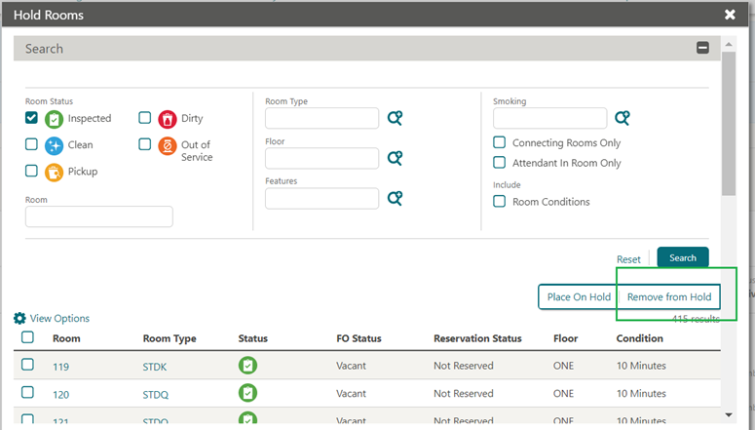The width and height of the screenshot is (755, 430).
Task: Select the checkbox for room 119
Action: [x=28, y=365]
